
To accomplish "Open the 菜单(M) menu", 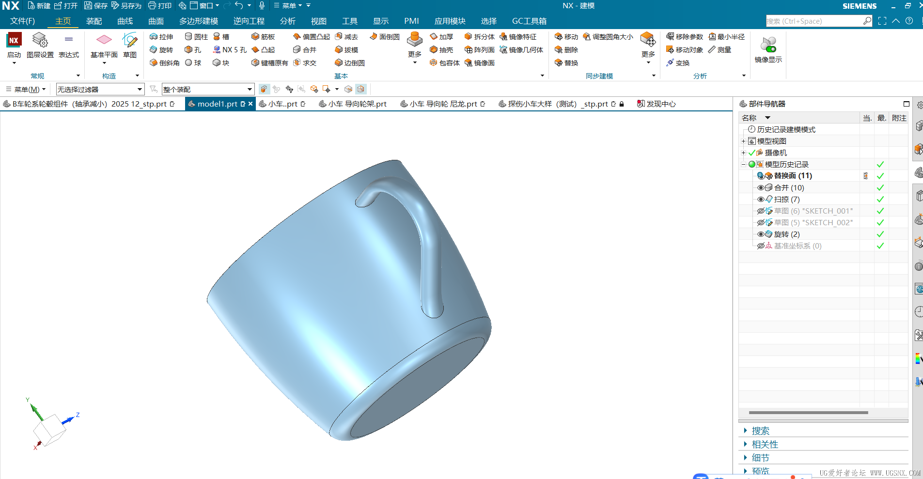I will (25, 89).
